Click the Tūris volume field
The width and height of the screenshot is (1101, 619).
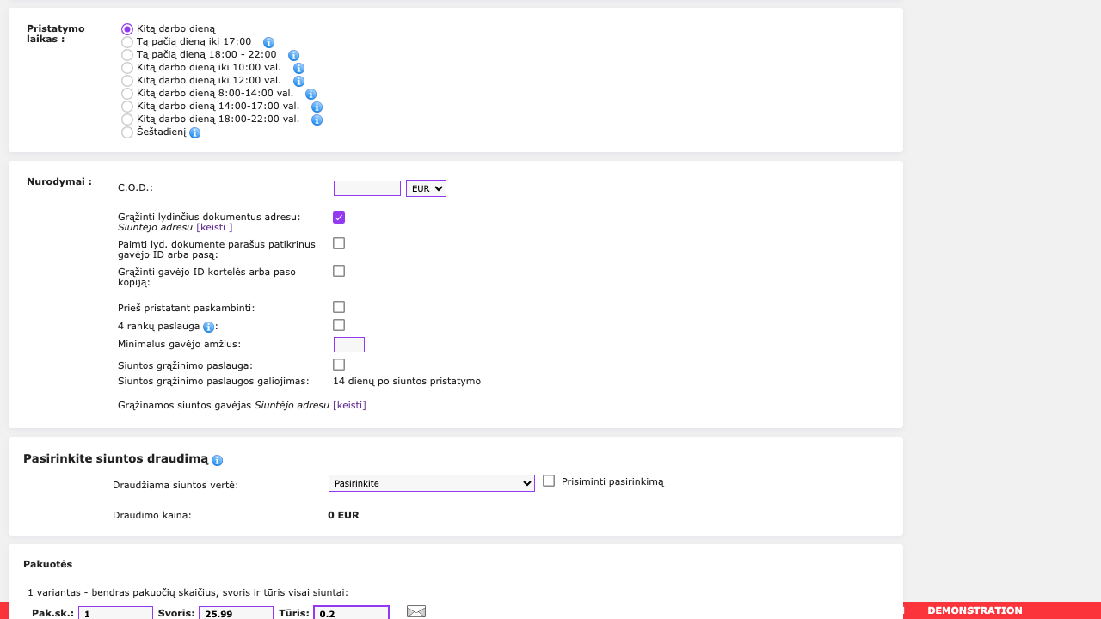pyautogui.click(x=351, y=614)
